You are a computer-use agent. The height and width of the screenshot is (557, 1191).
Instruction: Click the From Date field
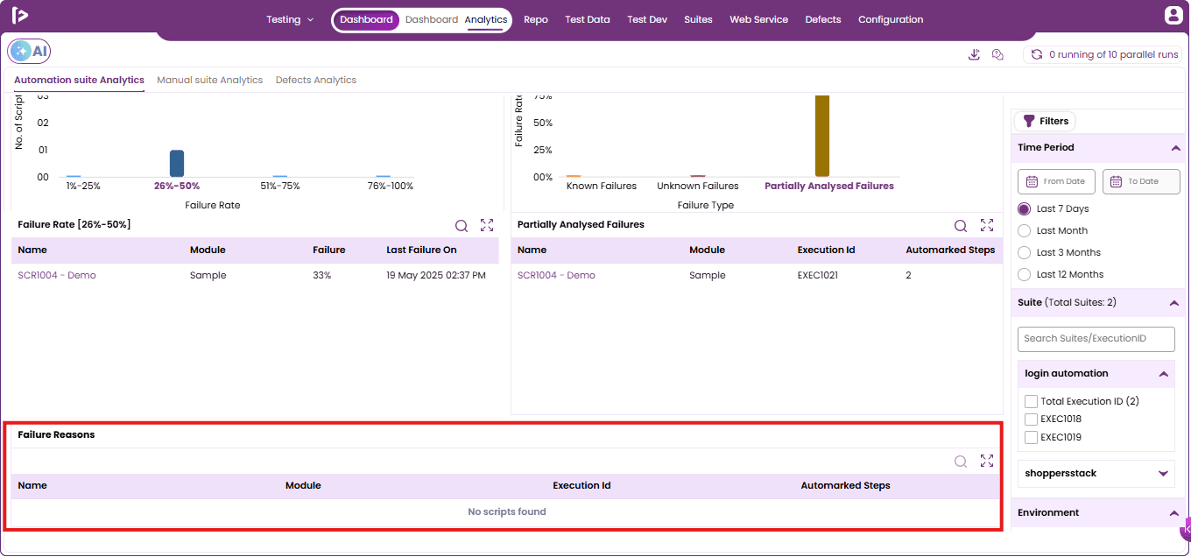click(x=1056, y=181)
